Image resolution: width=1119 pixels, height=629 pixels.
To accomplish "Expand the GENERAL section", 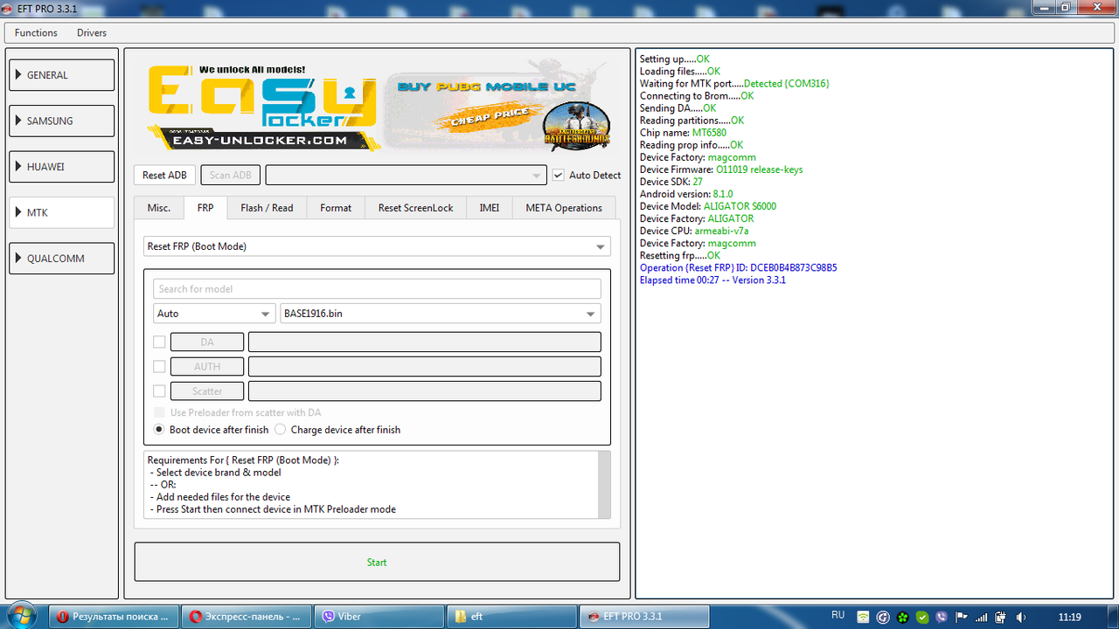I will coord(62,75).
